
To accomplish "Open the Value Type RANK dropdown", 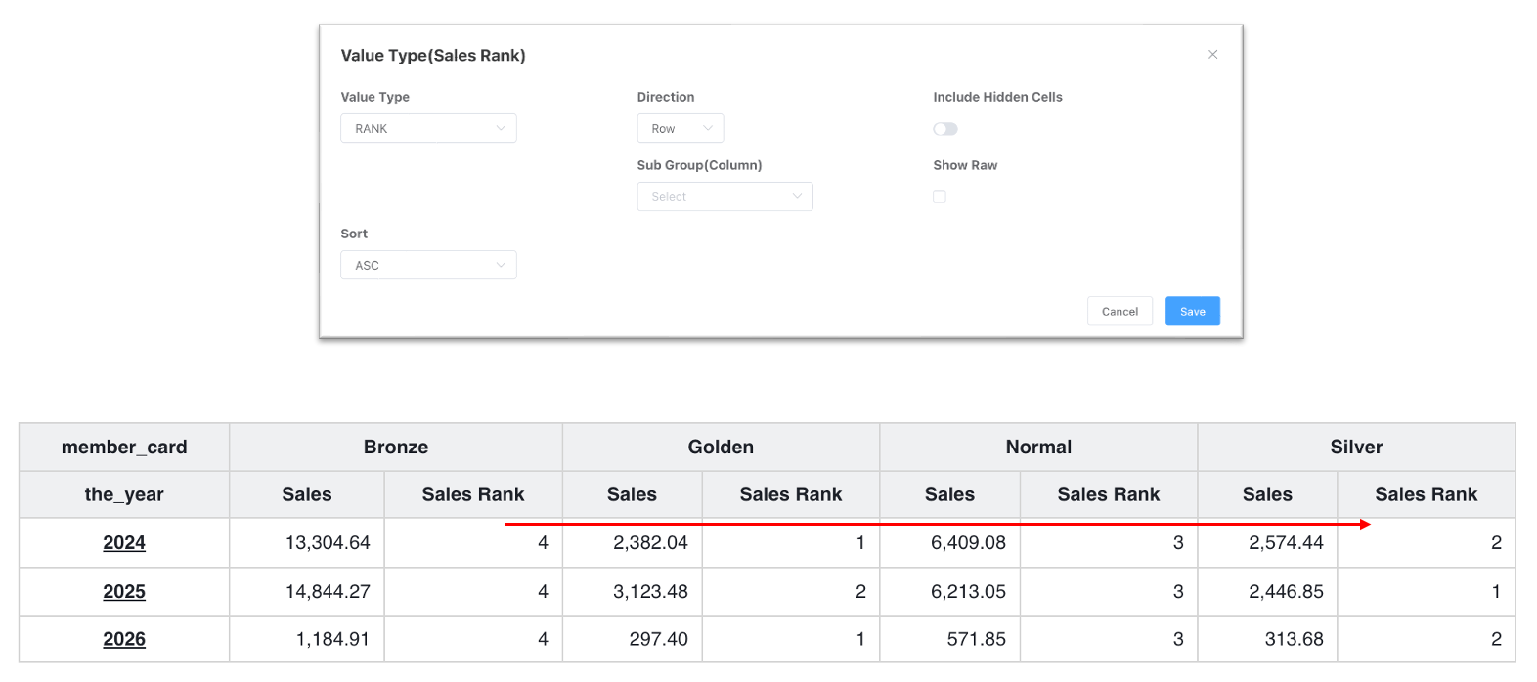I will (x=428, y=128).
